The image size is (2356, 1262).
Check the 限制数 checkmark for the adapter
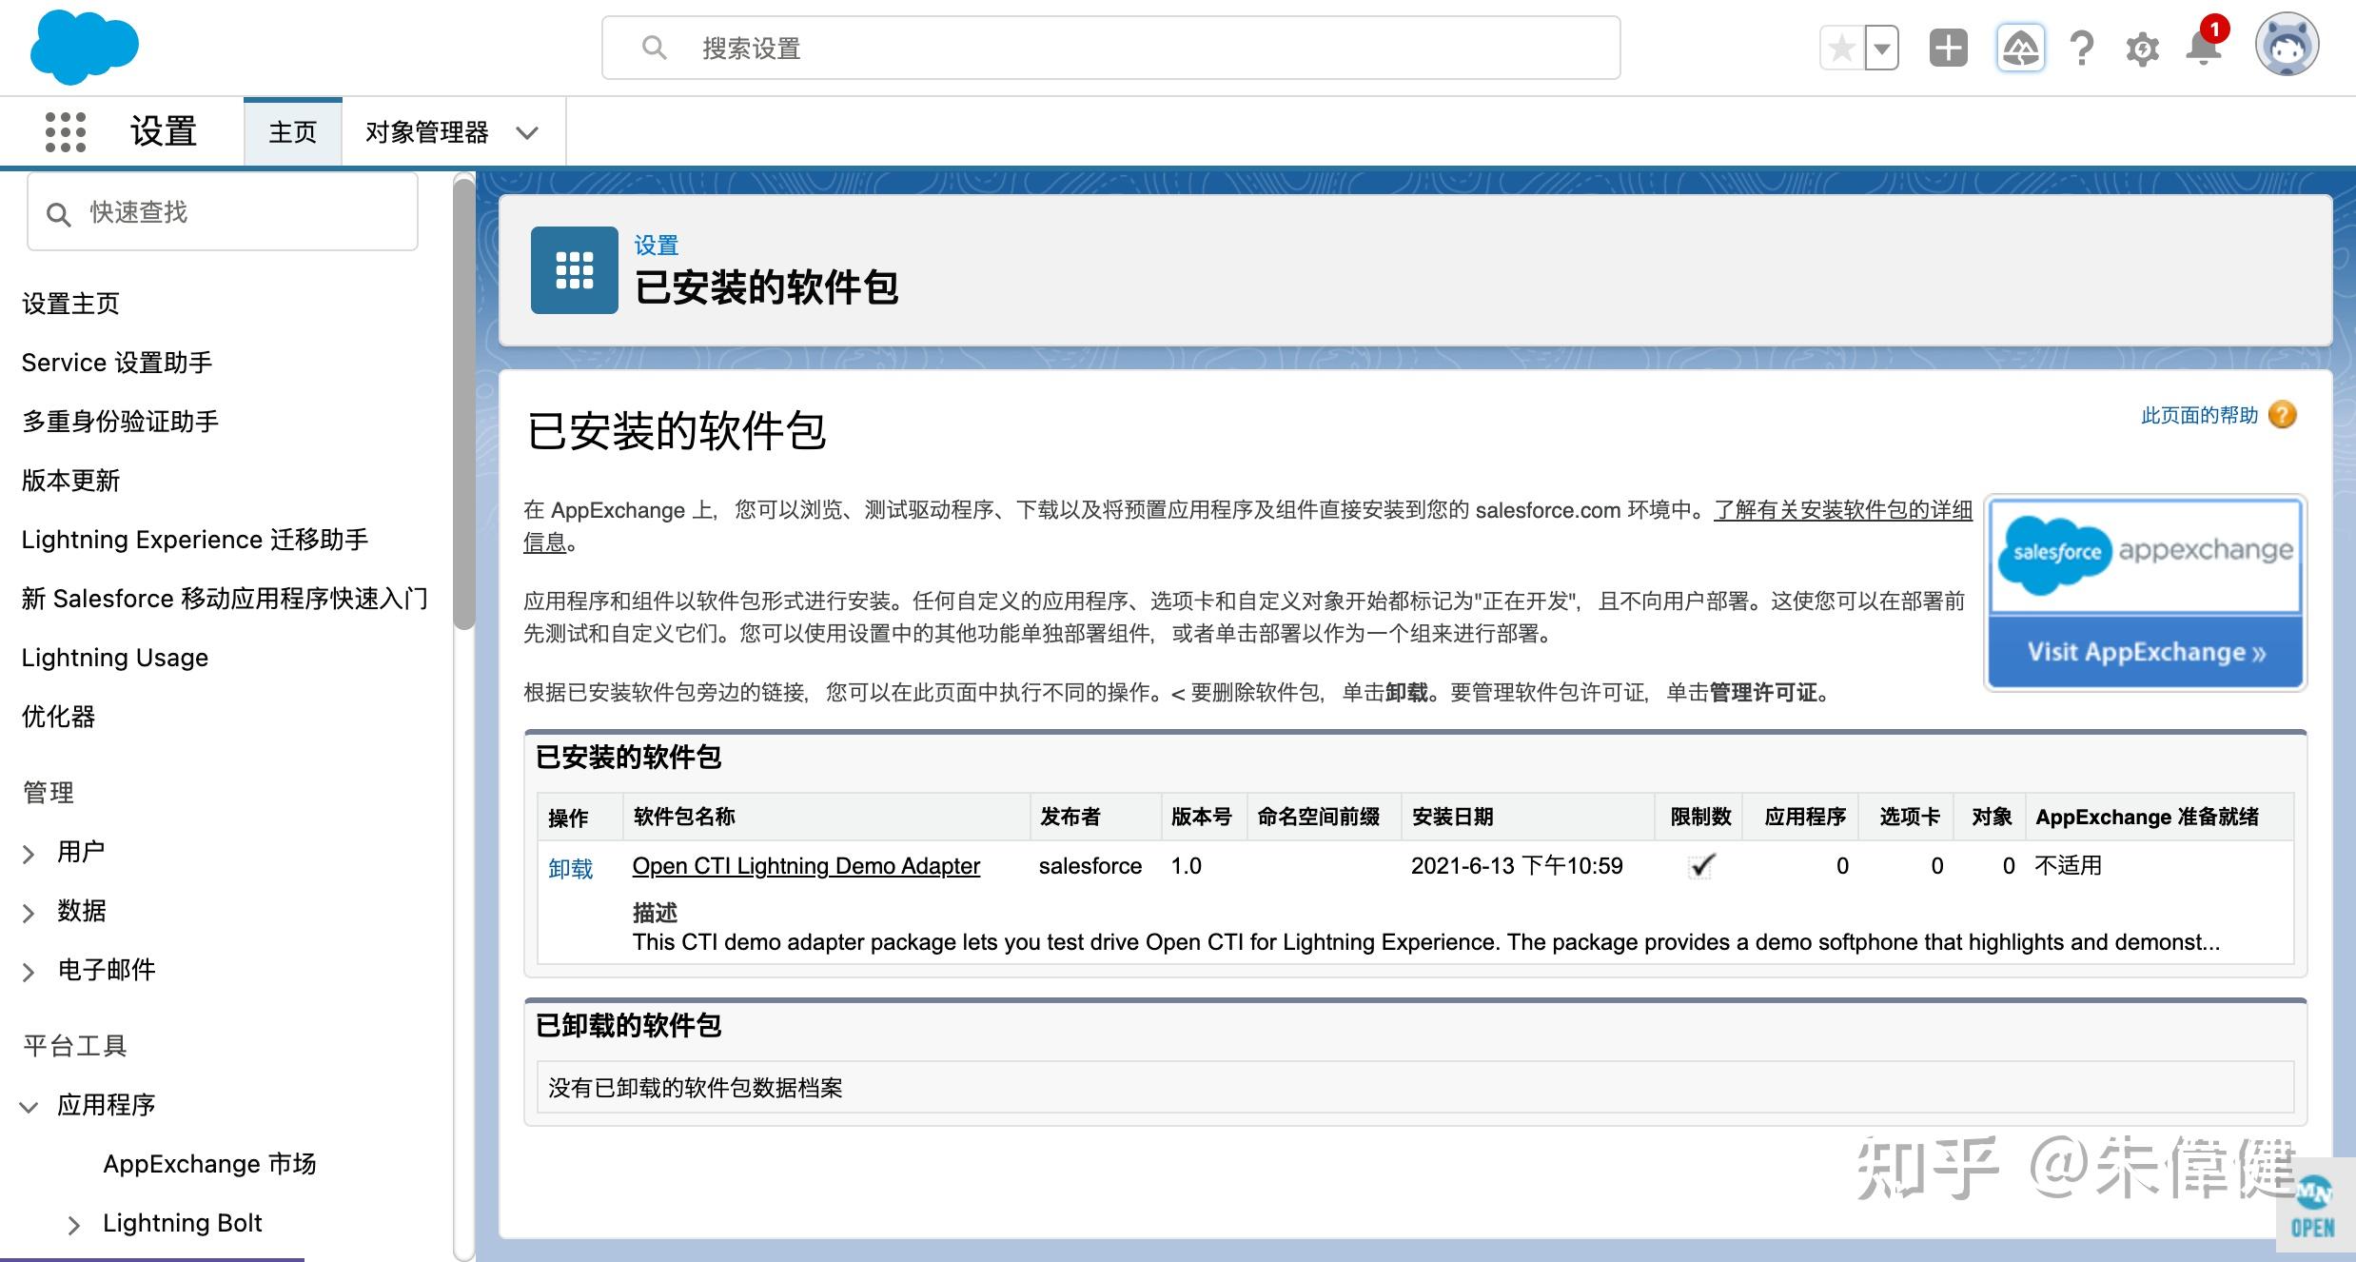(x=1701, y=864)
